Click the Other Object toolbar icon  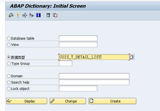(x=11, y=15)
